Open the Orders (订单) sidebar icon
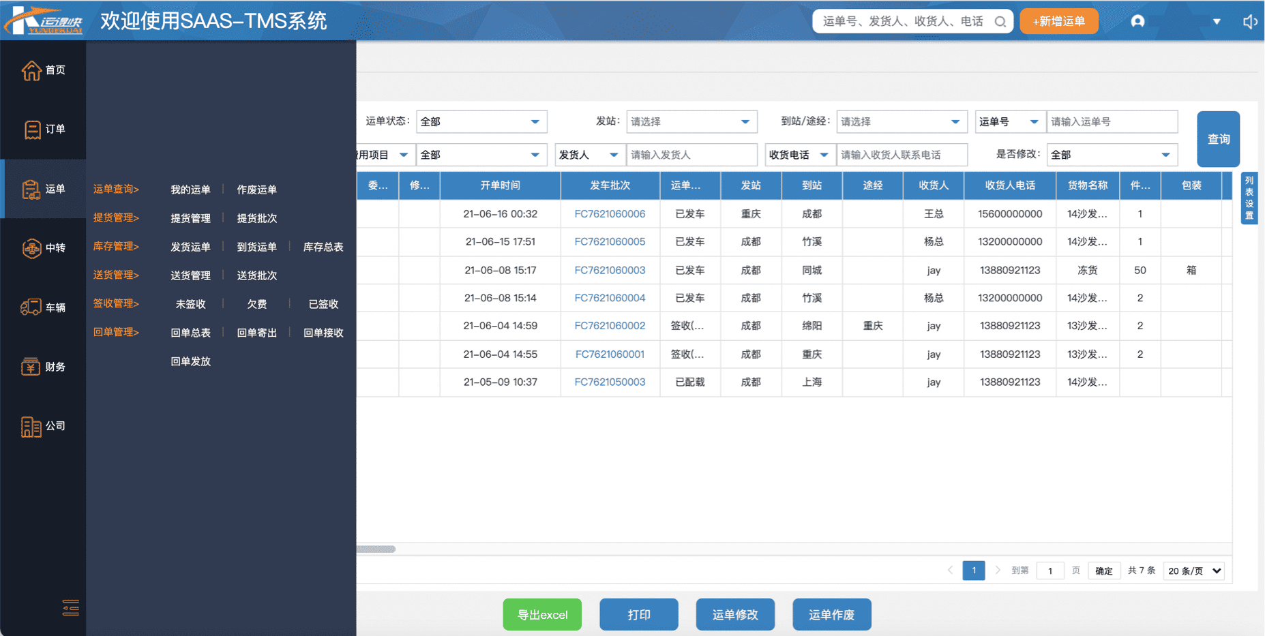 tap(32, 130)
